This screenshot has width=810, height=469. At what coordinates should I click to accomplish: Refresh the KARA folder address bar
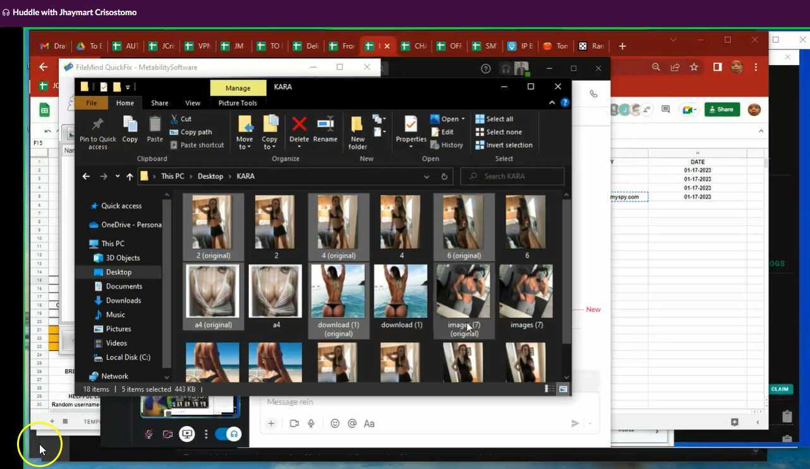(x=444, y=176)
